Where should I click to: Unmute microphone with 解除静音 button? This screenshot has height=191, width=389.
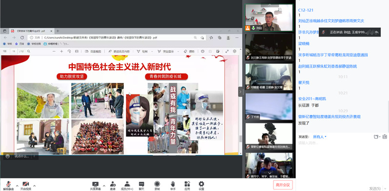click(x=9, y=186)
